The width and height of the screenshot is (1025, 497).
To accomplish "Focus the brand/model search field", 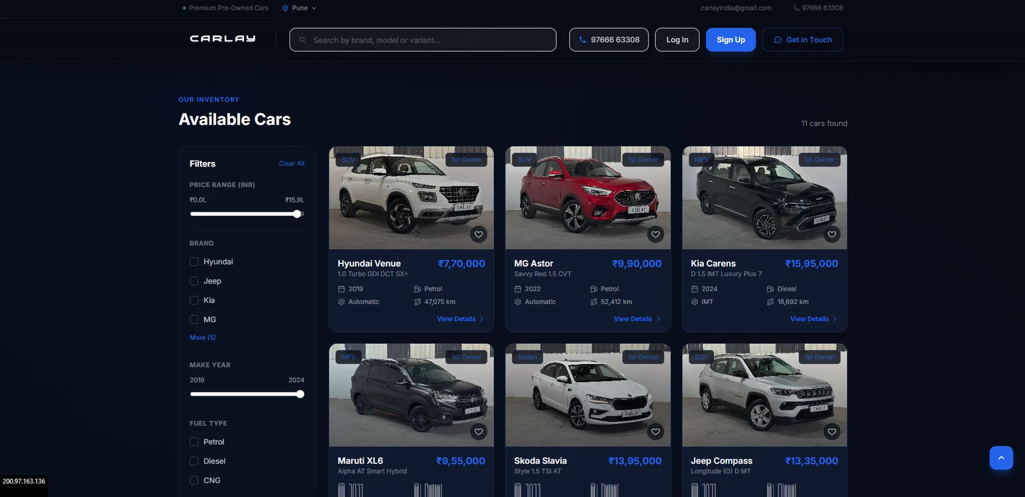I will [423, 40].
